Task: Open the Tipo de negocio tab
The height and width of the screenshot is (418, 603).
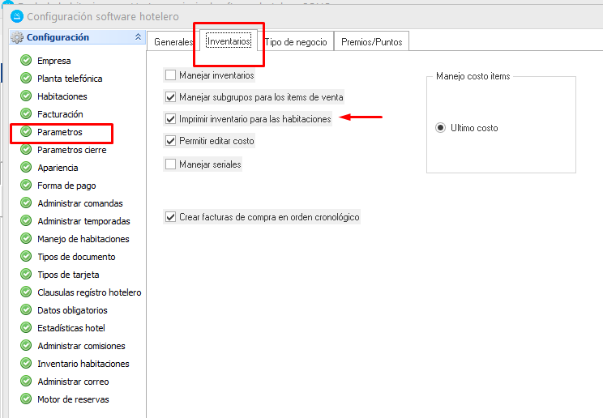Action: [x=297, y=42]
